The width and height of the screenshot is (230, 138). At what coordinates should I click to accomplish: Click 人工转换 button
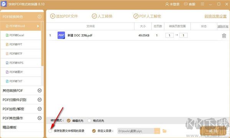click(102, 16)
